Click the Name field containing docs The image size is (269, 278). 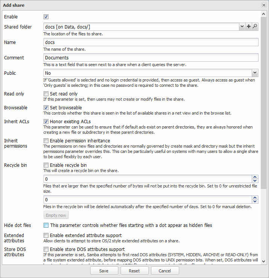point(151,42)
